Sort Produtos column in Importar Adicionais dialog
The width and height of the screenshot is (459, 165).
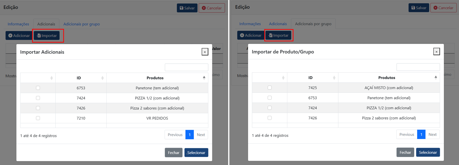click(157, 78)
